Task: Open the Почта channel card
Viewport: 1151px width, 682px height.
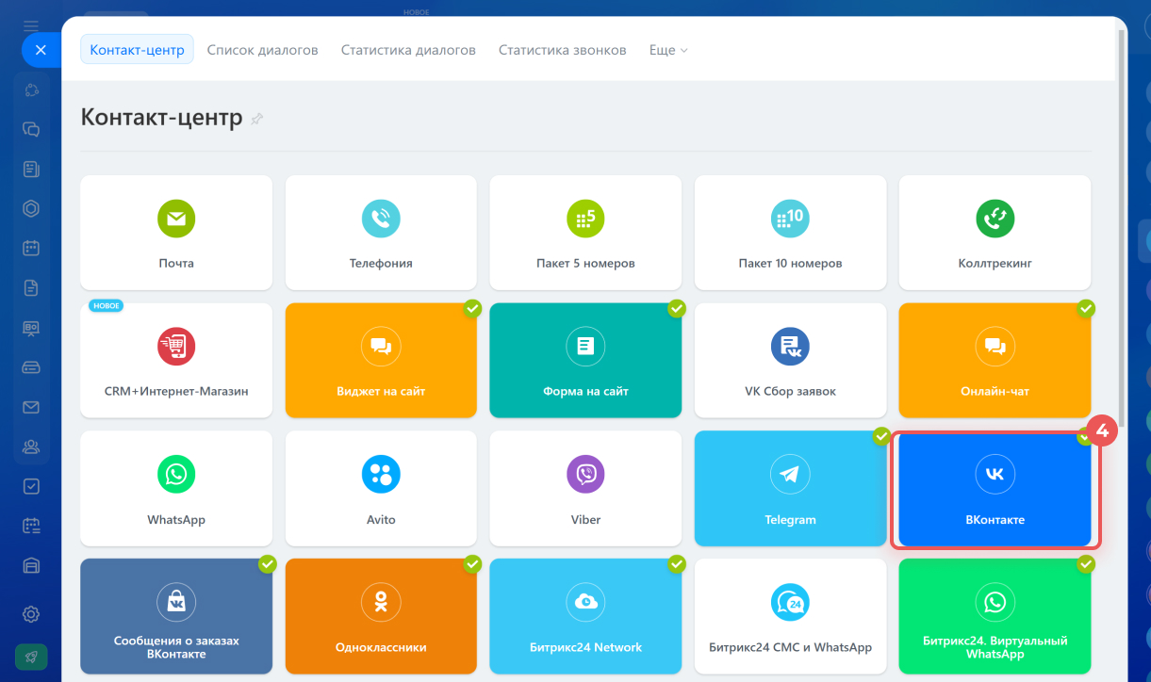Action: pos(176,233)
